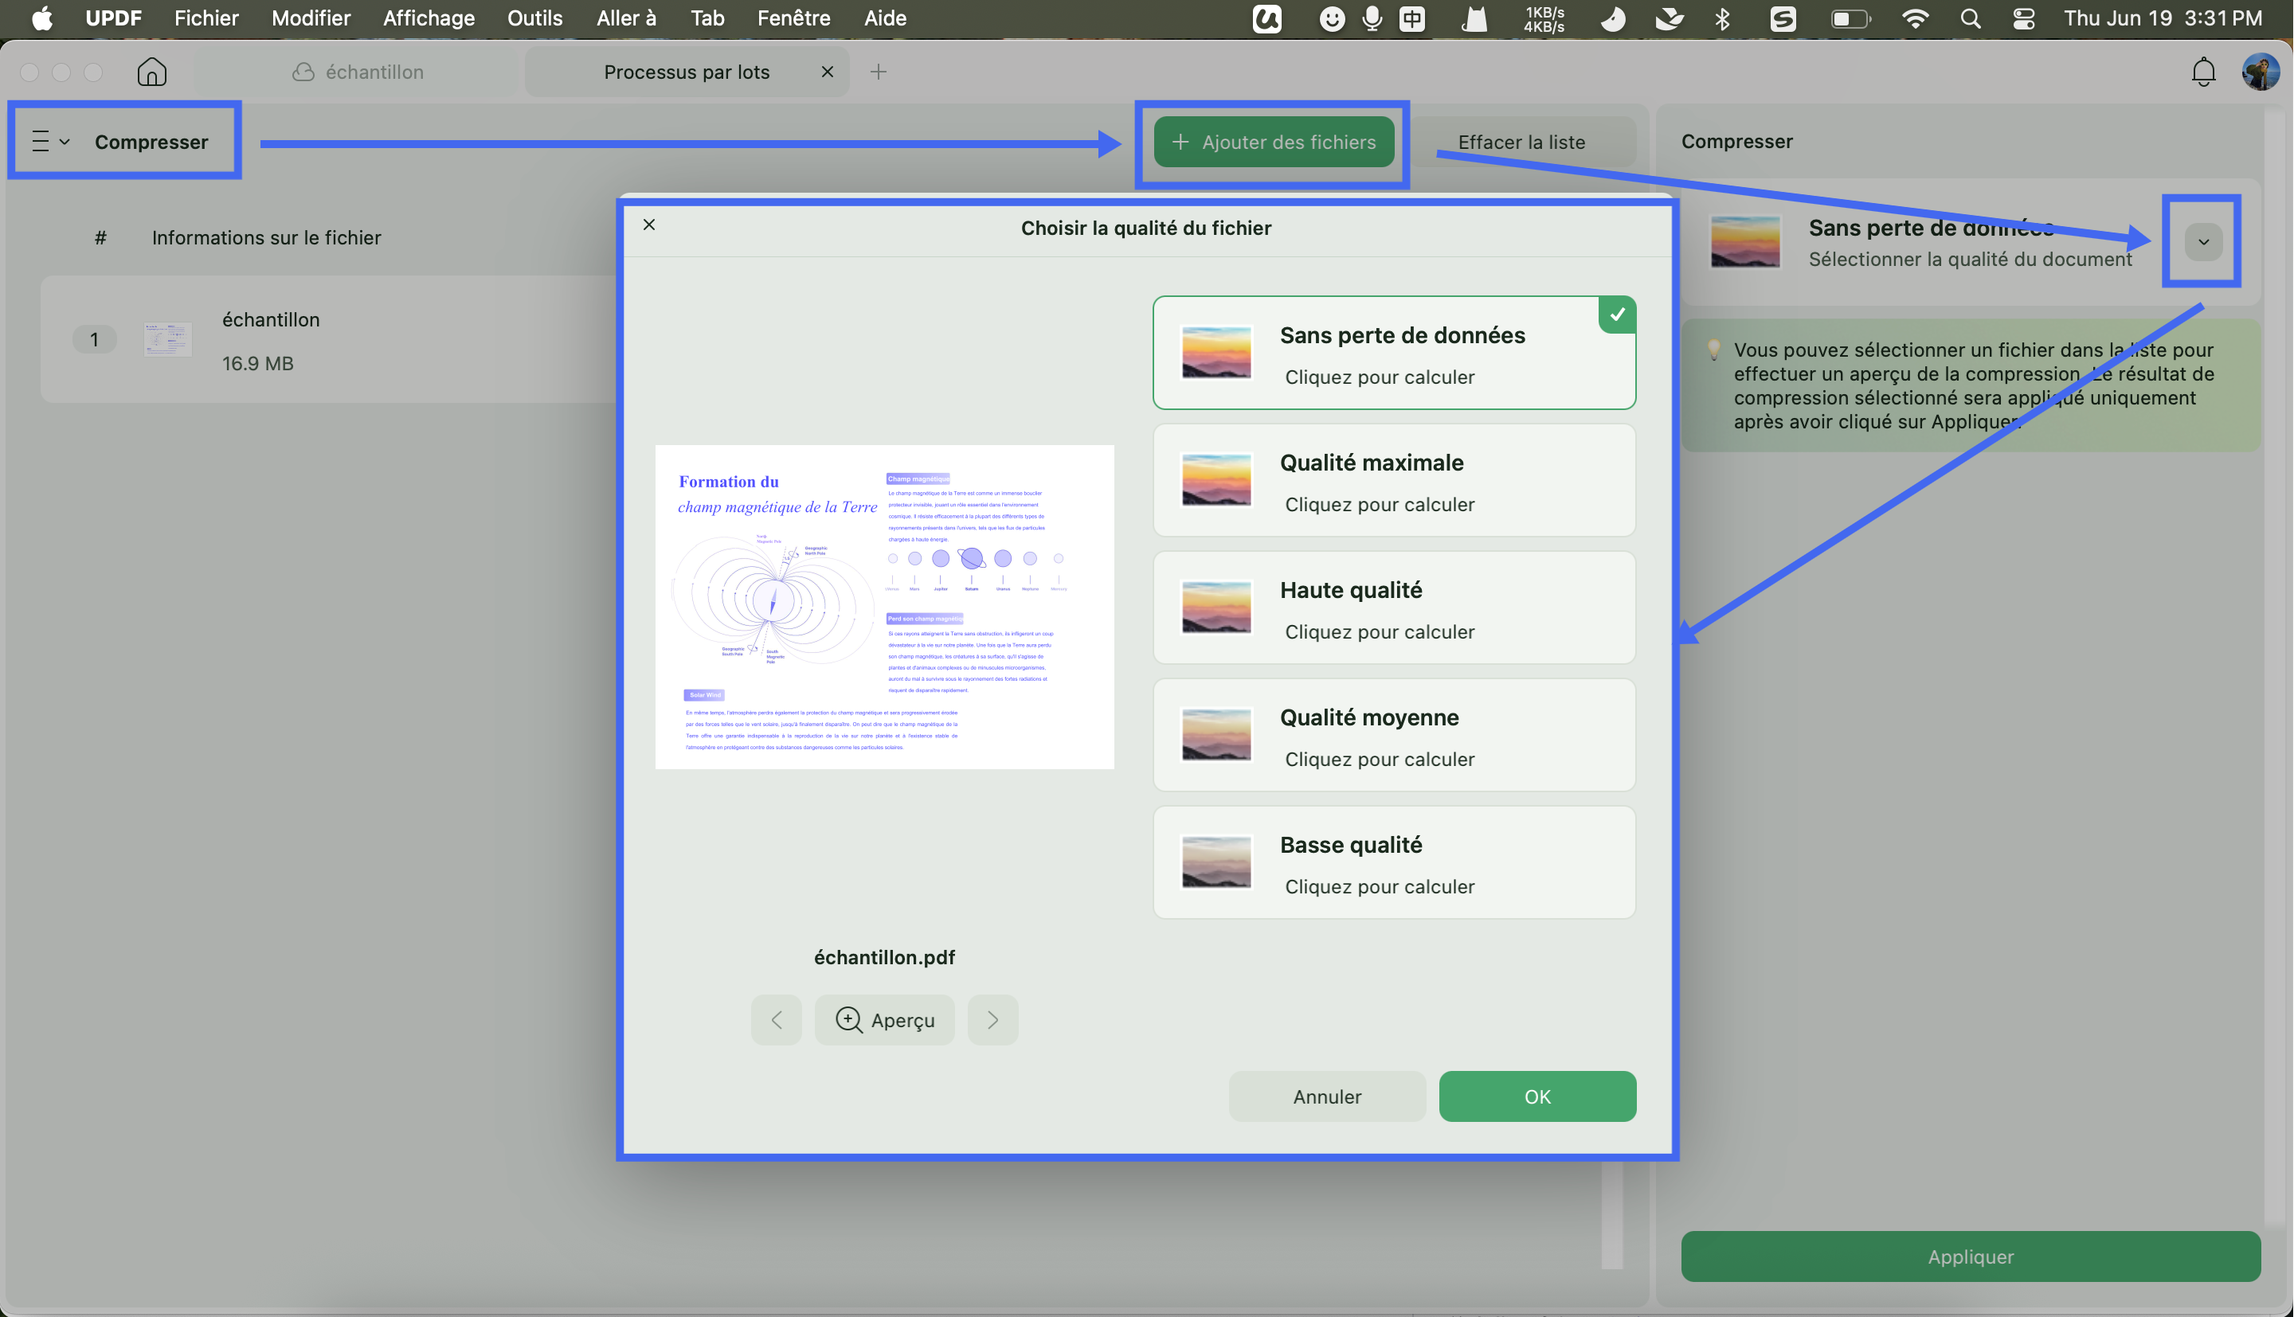Viewport: 2294px width, 1317px height.
Task: Click the user profile avatar
Action: point(2260,72)
